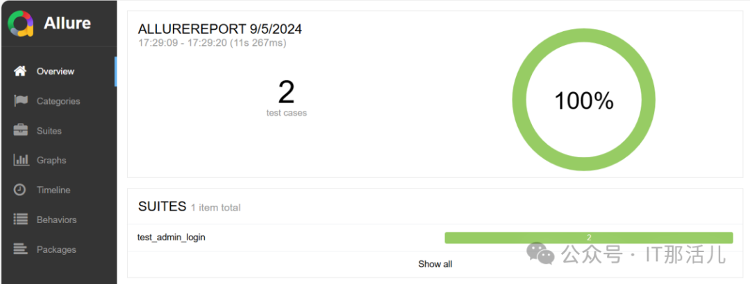Viewport: 750px width, 284px height.
Task: Open the Packages label in sidebar
Action: click(56, 249)
